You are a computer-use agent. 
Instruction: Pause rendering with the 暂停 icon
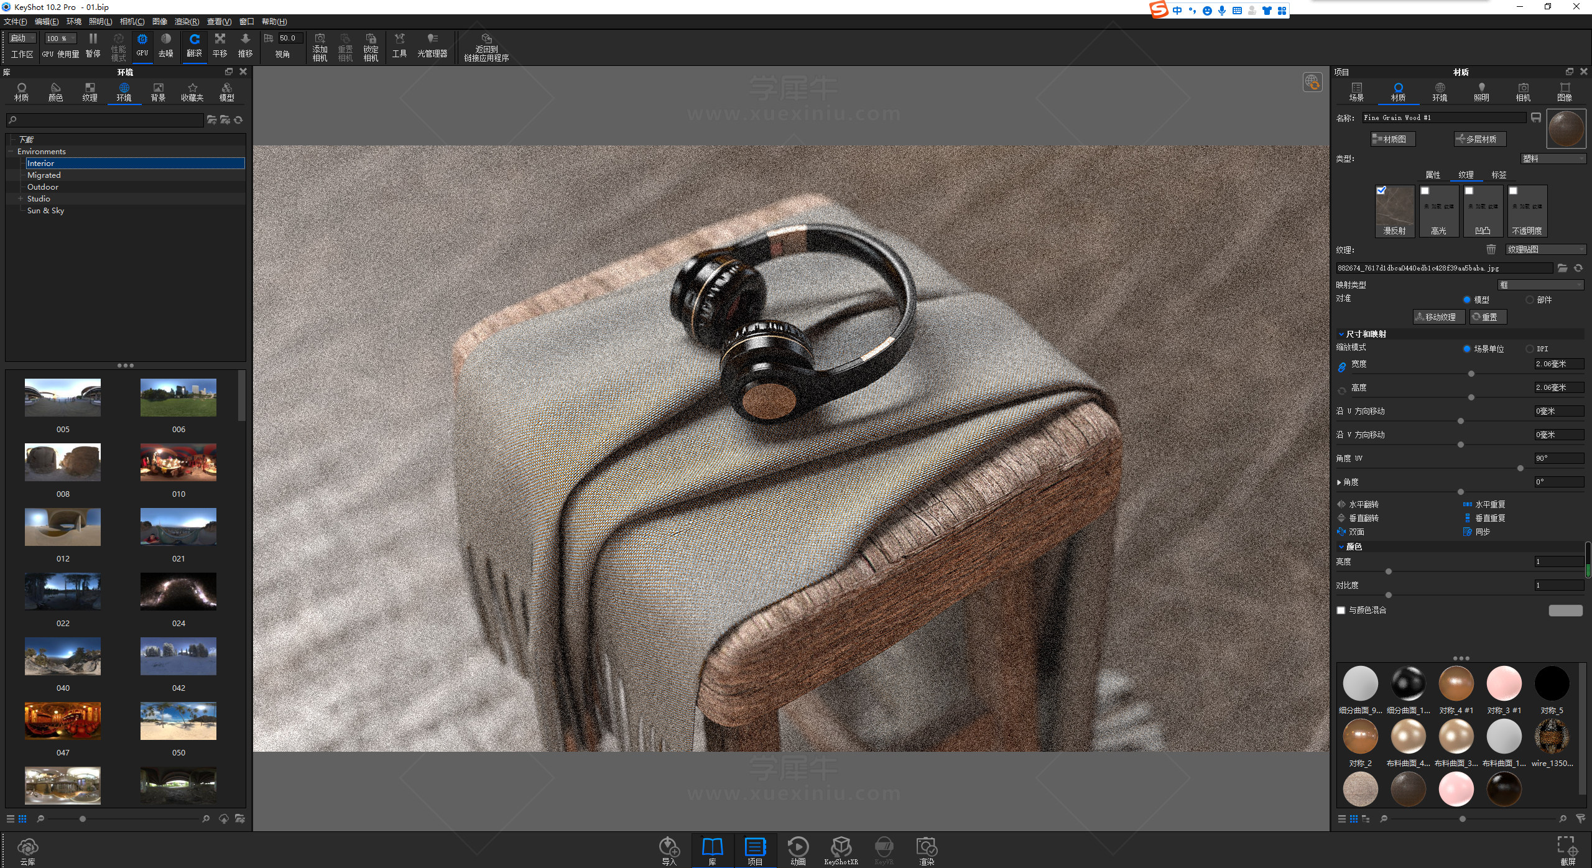click(93, 46)
